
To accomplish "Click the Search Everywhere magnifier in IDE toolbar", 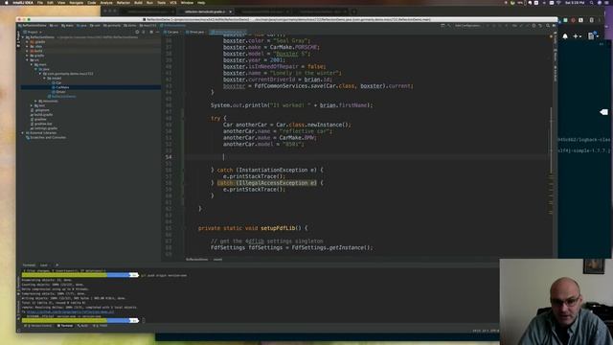I will coord(548,26).
